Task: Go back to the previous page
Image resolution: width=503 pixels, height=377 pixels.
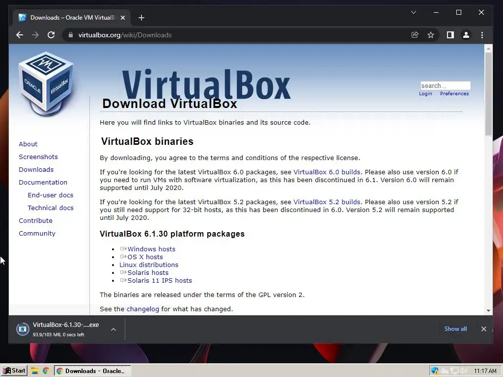Action: pos(20,35)
